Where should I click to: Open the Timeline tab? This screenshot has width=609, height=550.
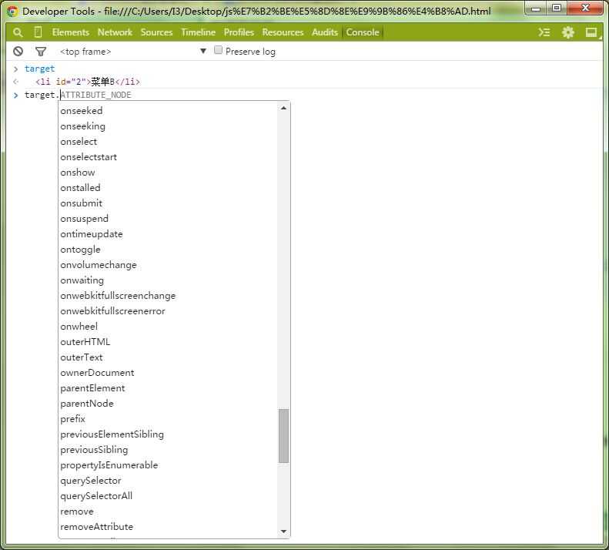click(x=198, y=32)
